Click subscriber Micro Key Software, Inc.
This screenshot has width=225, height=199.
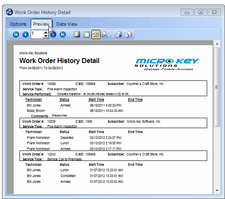pos(144,121)
